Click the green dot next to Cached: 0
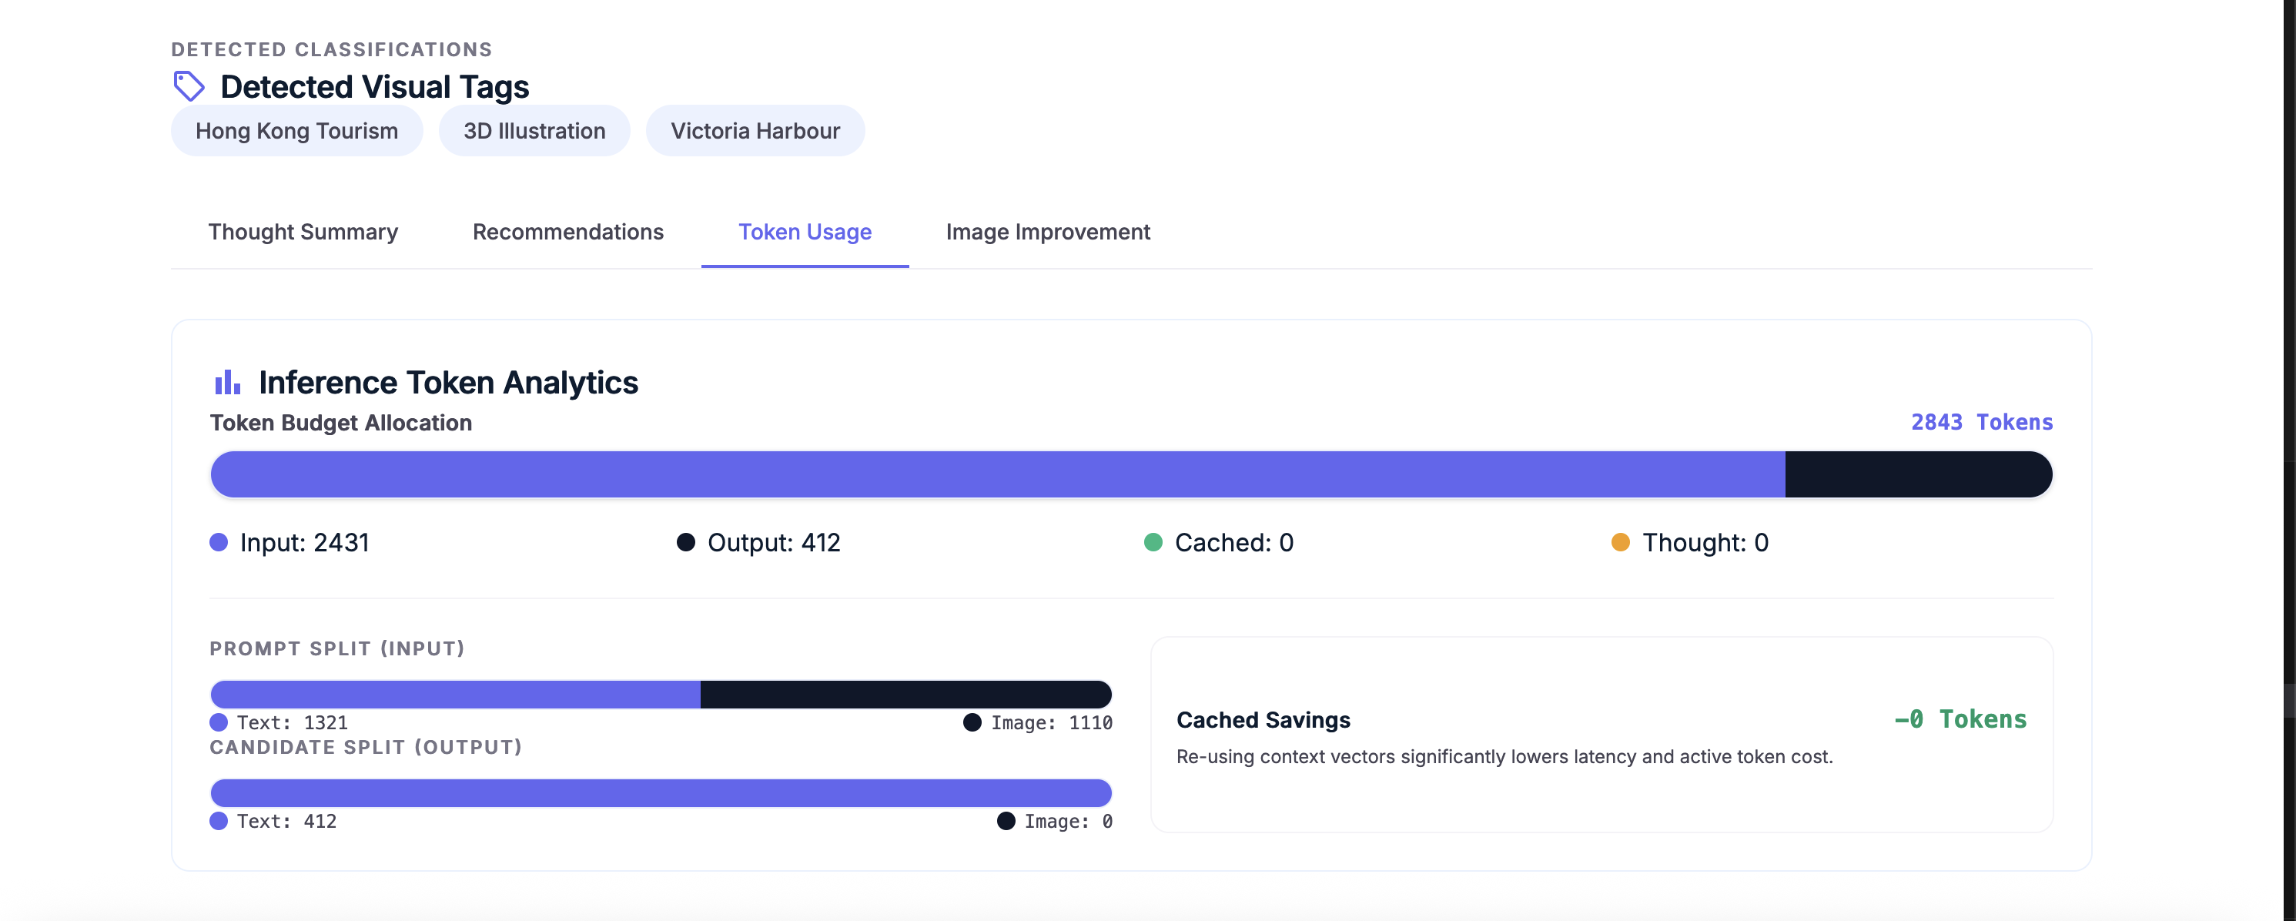The height and width of the screenshot is (921, 2296). (1153, 542)
